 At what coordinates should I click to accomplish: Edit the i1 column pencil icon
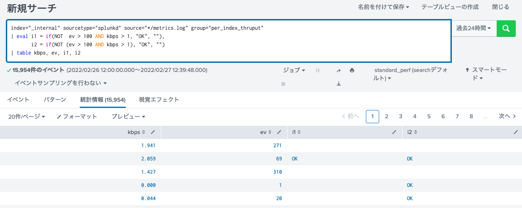click(395, 132)
